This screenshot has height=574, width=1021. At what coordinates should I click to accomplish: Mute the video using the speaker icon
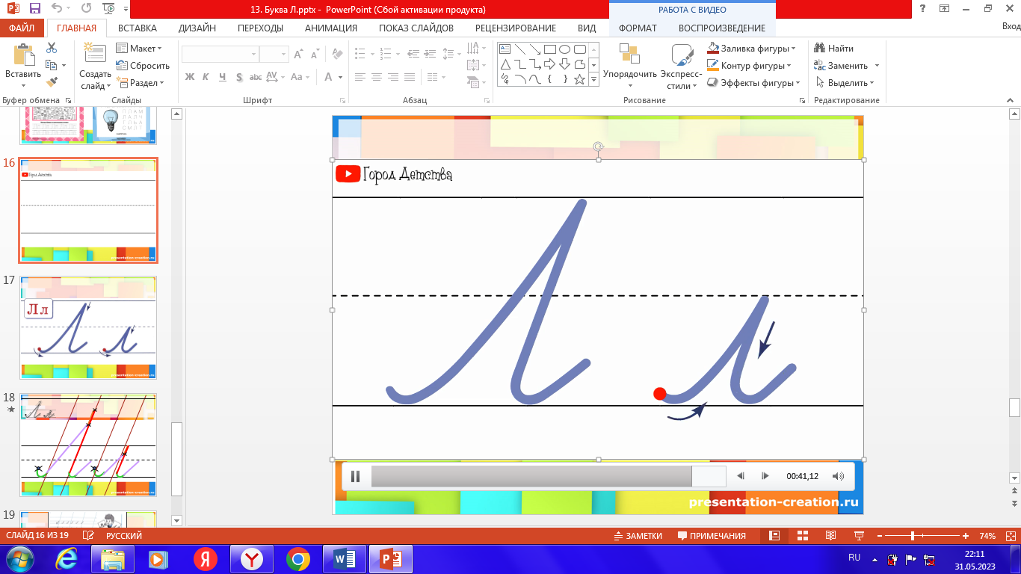[838, 476]
